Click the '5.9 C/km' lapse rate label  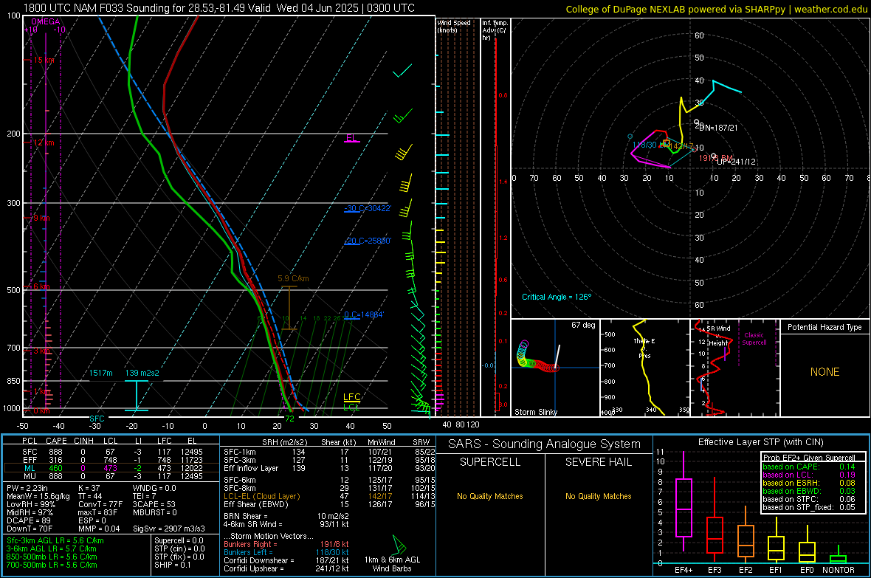click(x=293, y=278)
